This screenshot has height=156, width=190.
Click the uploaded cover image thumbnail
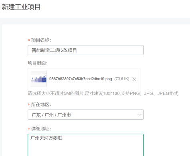pos(39,79)
